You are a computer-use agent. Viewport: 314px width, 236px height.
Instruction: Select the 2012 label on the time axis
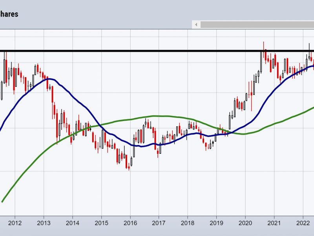pyautogui.click(x=15, y=223)
